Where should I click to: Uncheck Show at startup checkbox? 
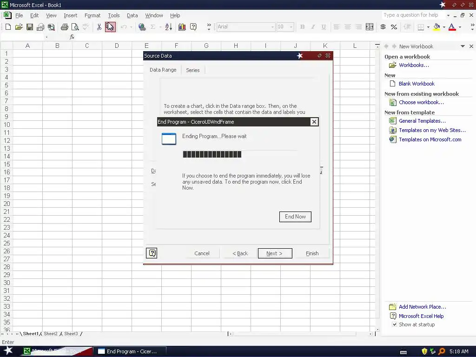394,324
